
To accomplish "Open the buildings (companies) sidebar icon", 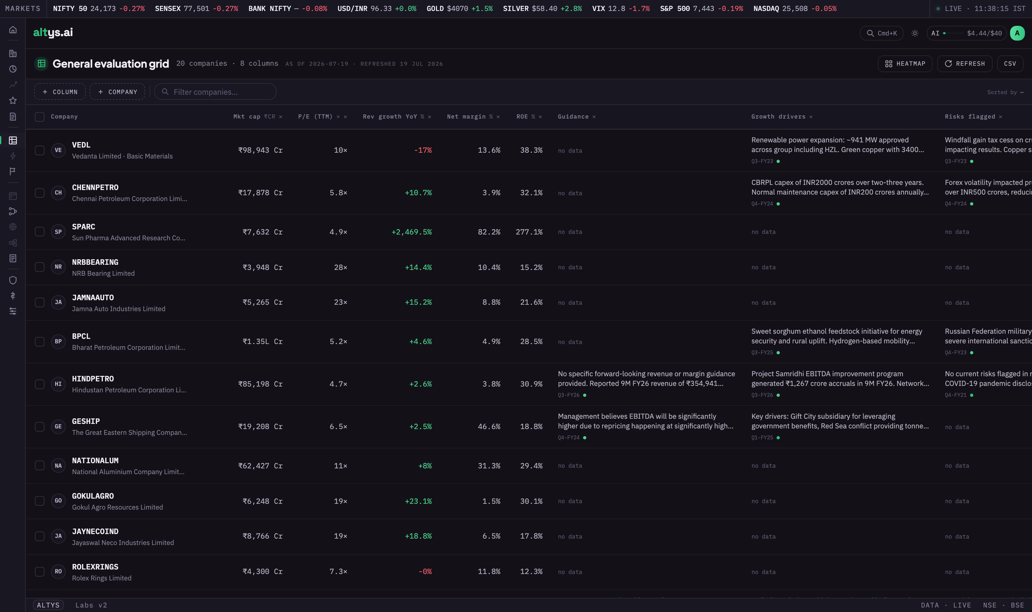I will click(13, 53).
